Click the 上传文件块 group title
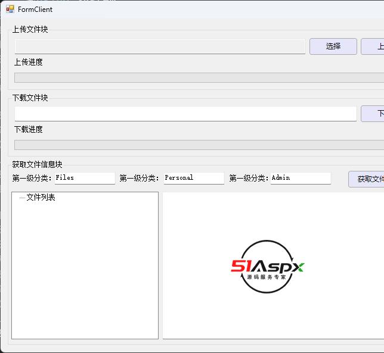The width and height of the screenshot is (384, 353). [x=30, y=29]
